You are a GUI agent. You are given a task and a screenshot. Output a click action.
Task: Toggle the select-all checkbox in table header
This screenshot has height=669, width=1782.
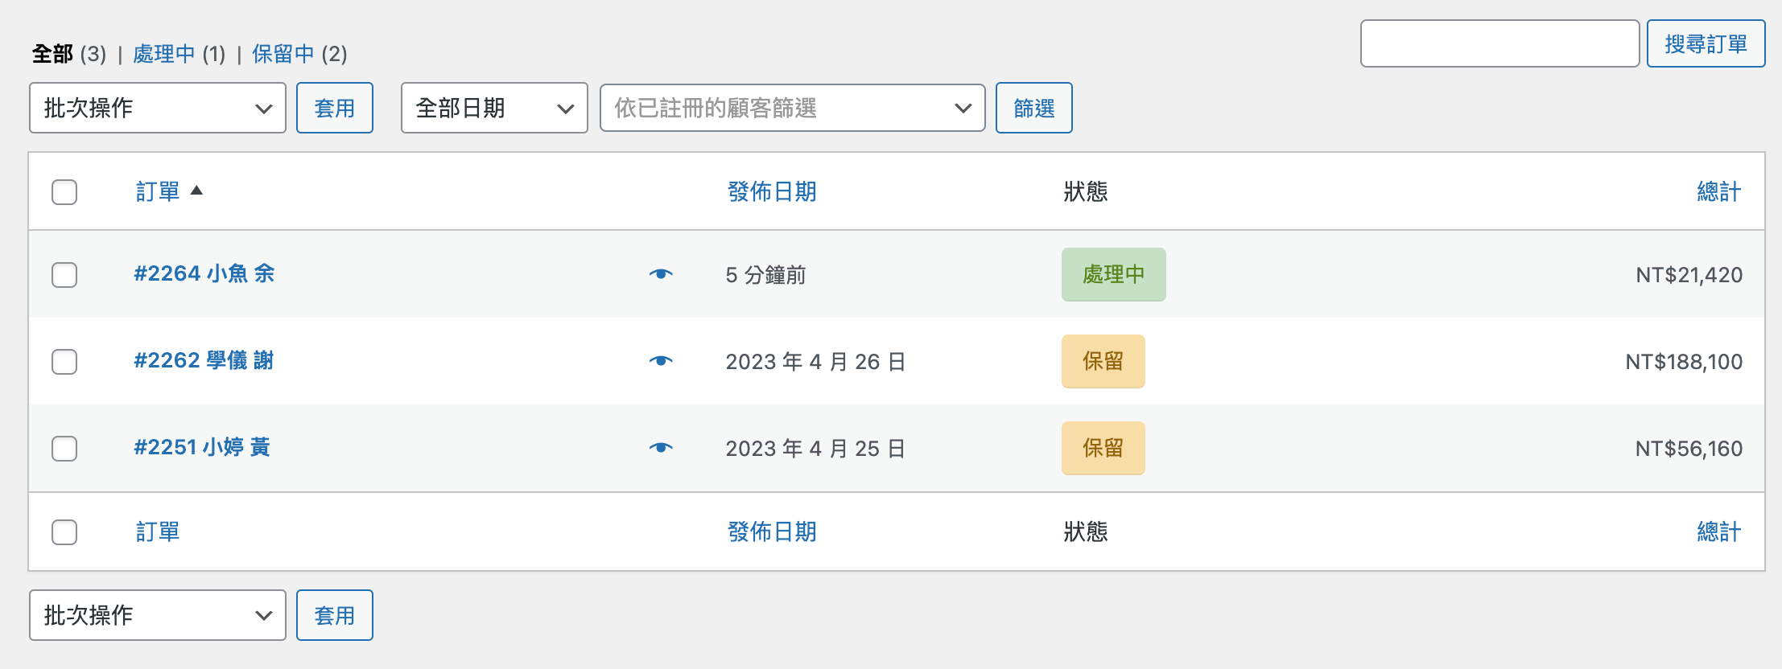coord(64,192)
